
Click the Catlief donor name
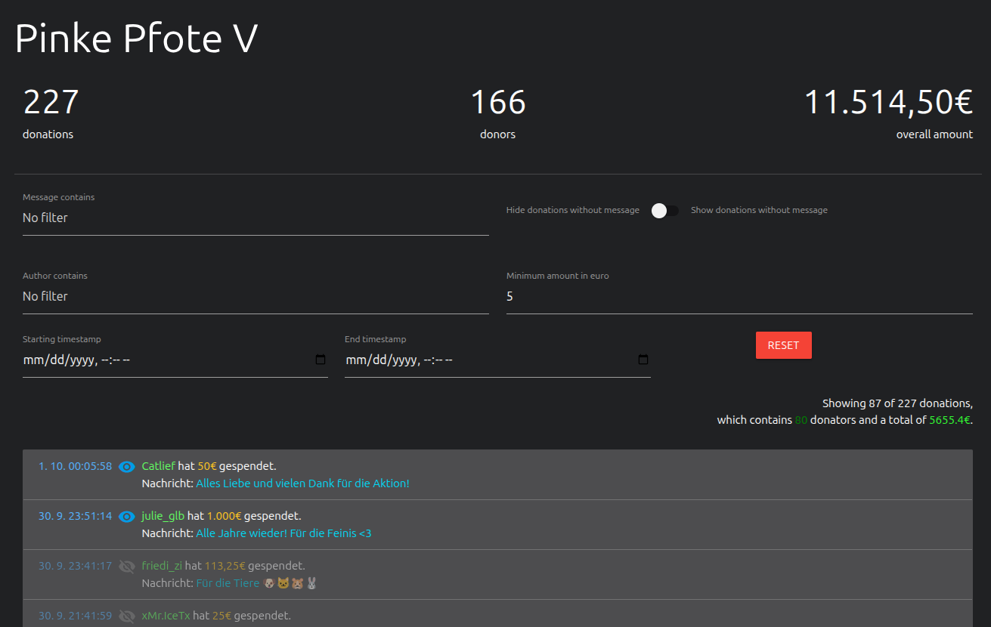pyautogui.click(x=158, y=466)
